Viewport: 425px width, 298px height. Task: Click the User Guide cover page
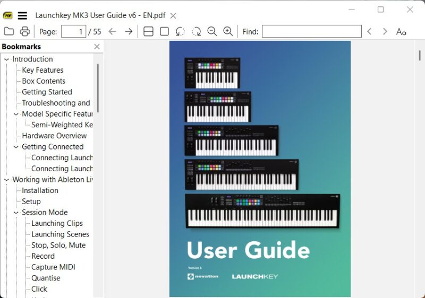click(x=260, y=169)
